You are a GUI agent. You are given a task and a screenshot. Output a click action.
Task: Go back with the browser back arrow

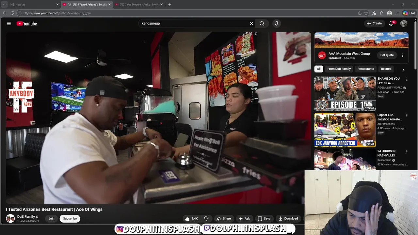(x=4, y=13)
